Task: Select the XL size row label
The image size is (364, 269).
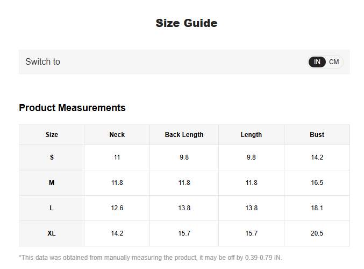Action: coord(52,233)
